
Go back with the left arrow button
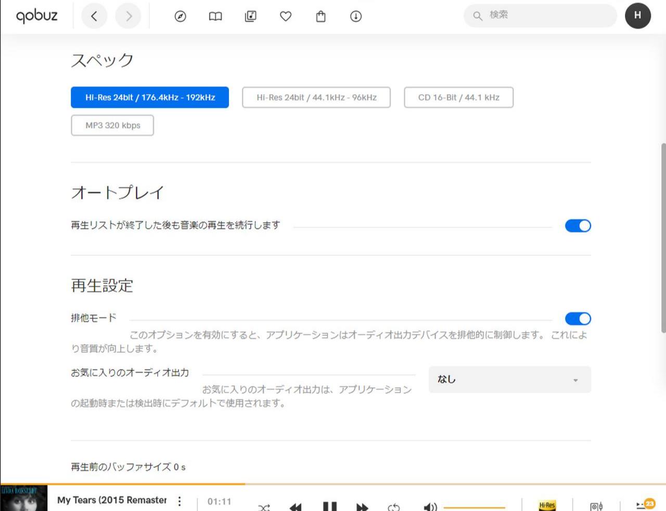click(x=94, y=16)
